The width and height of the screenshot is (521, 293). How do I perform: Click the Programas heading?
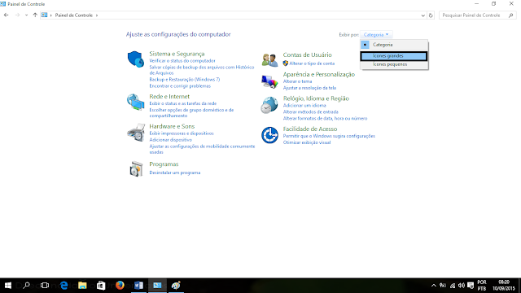[x=164, y=164]
